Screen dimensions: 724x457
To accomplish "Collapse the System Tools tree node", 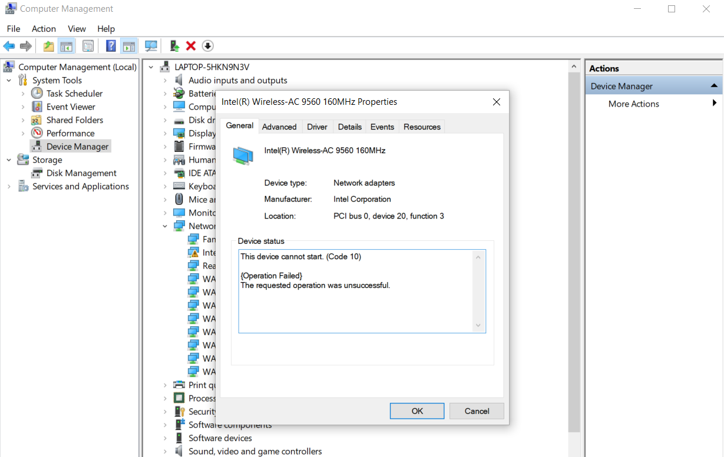I will (x=9, y=81).
